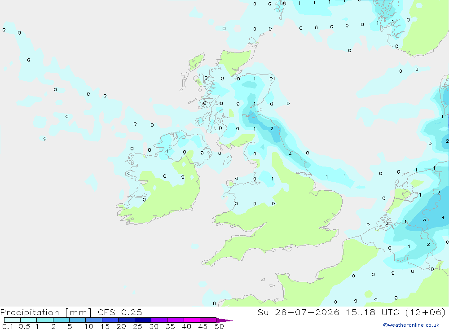Click the 'Su 26-07-2026' date text
This screenshot has height=329, width=449.
point(299,312)
